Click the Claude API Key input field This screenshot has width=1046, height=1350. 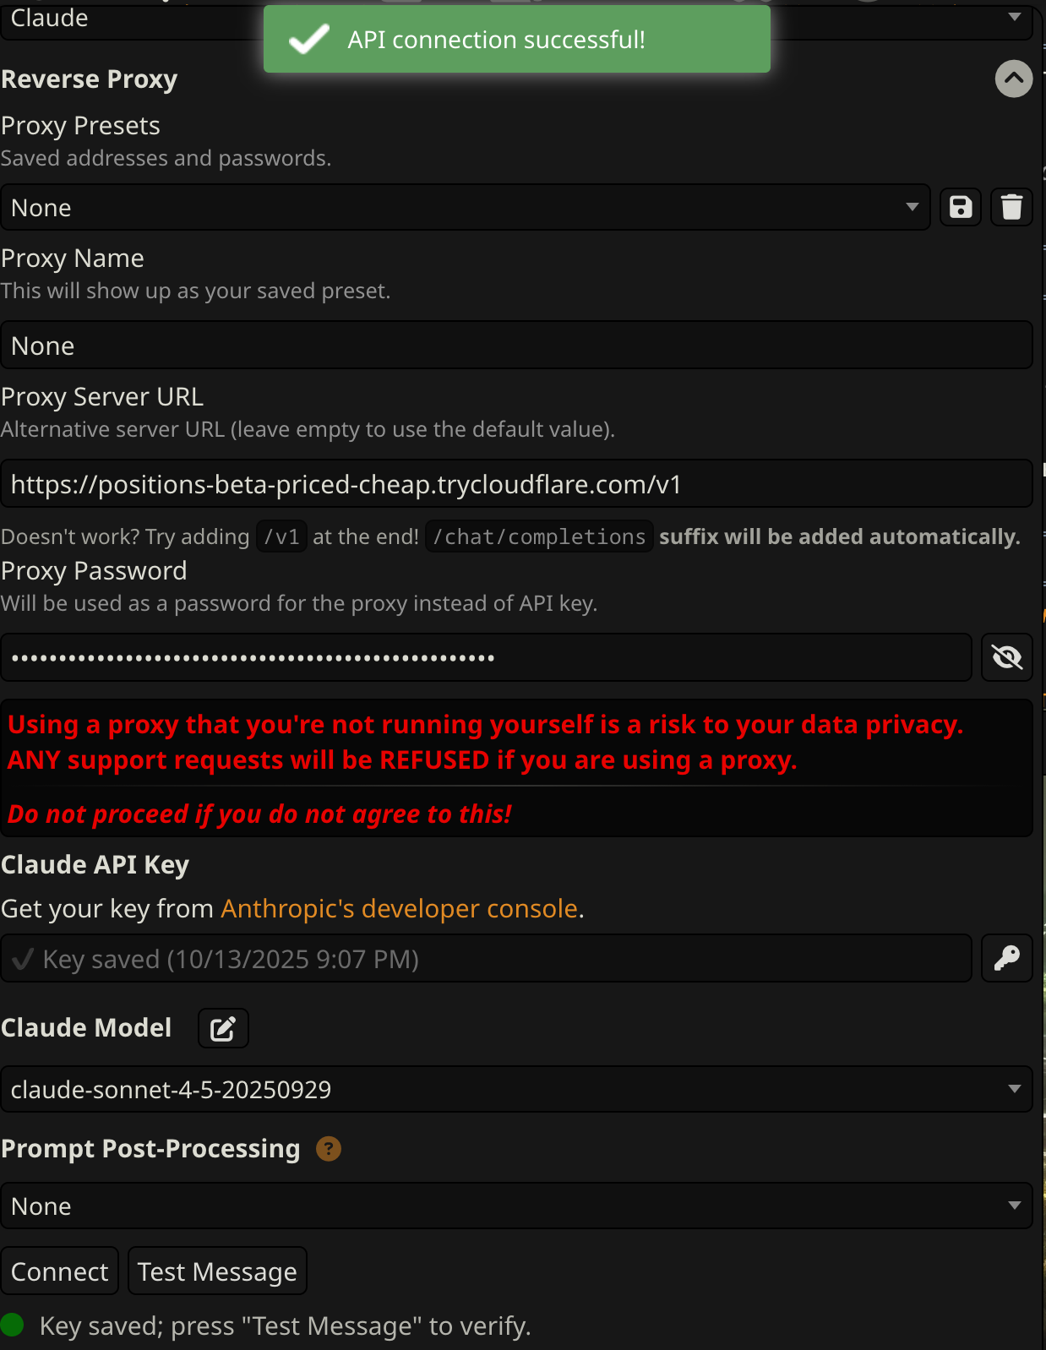(x=486, y=959)
